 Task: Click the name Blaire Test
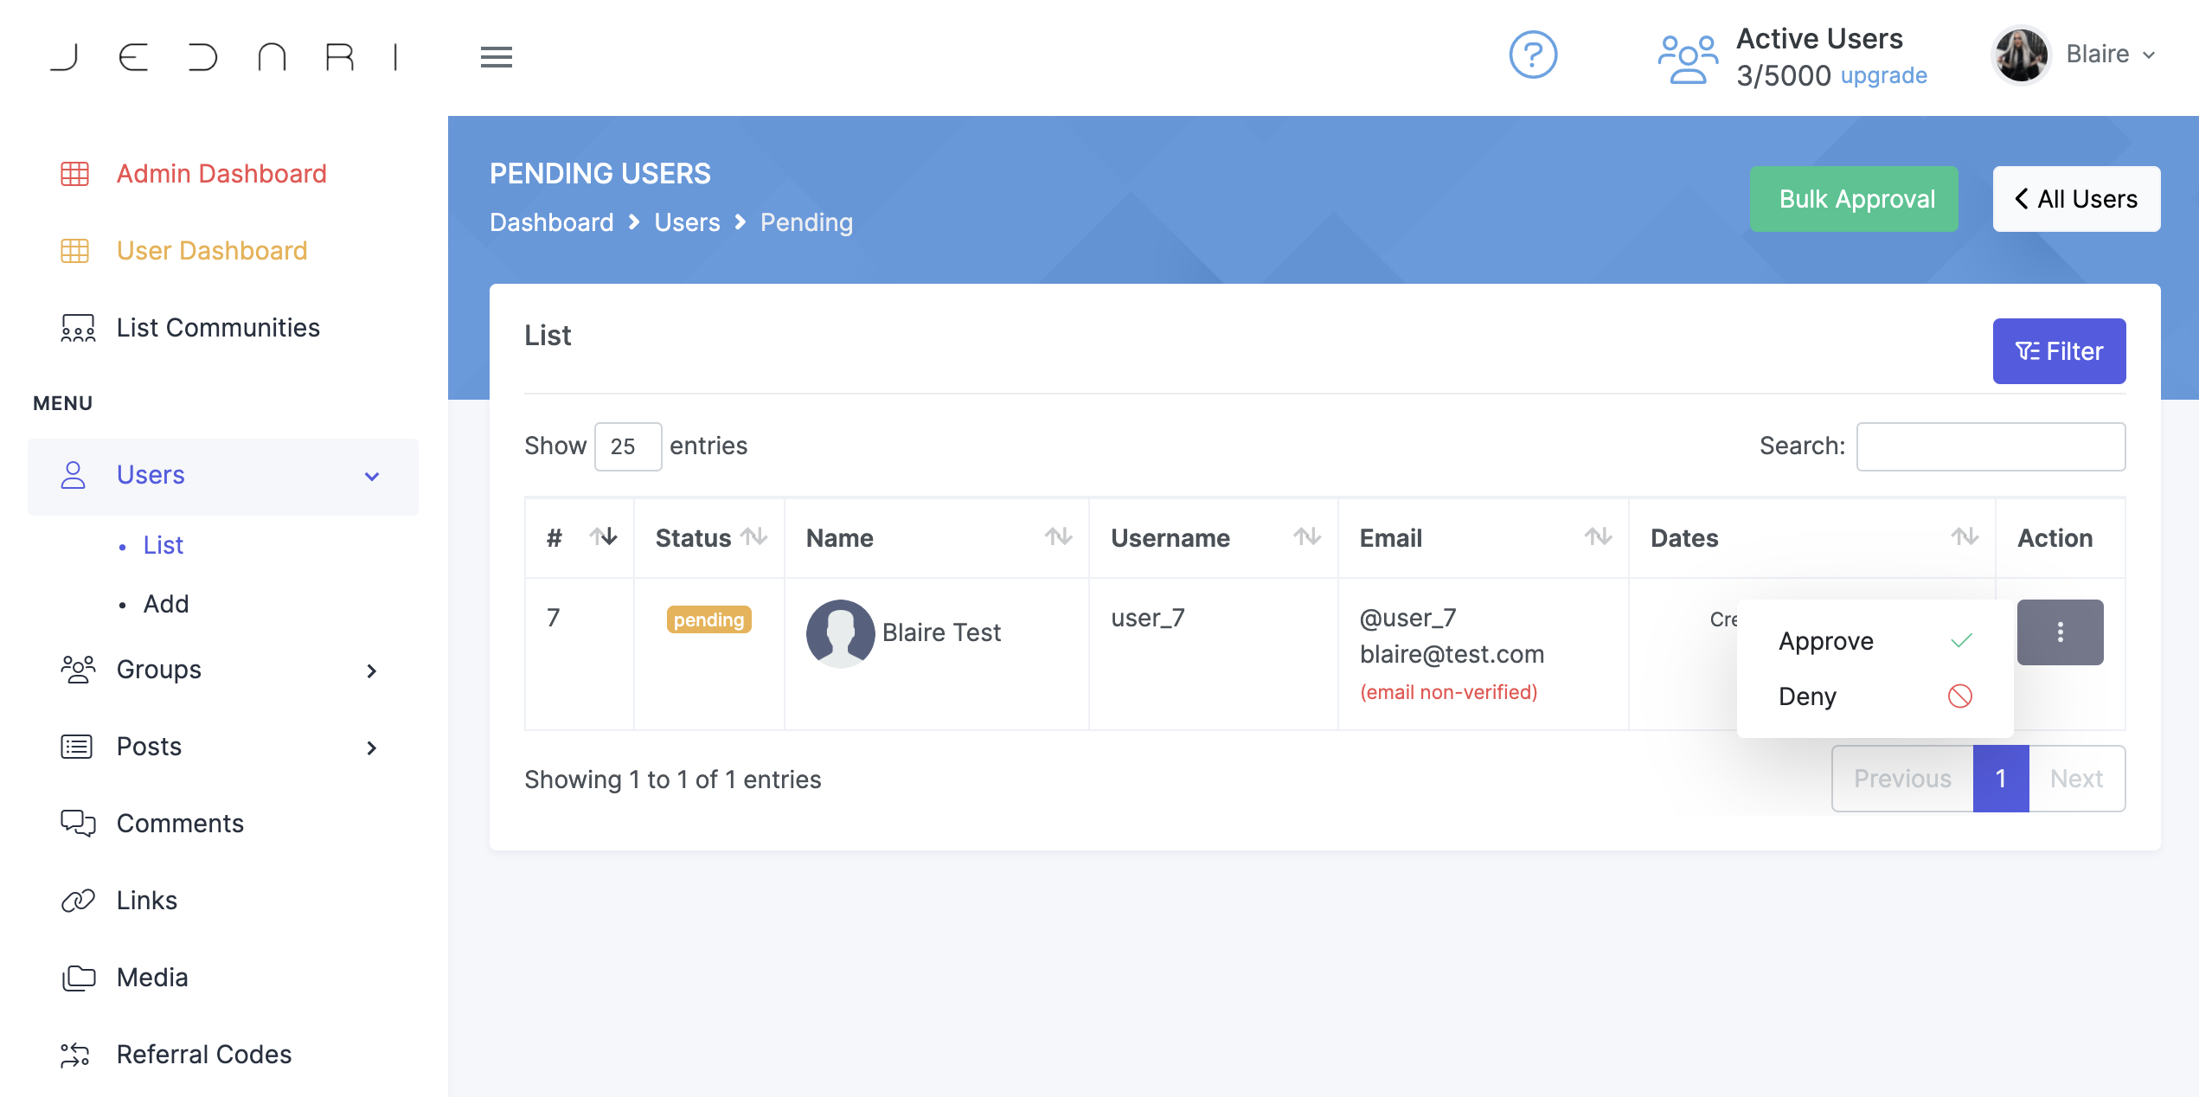(941, 632)
